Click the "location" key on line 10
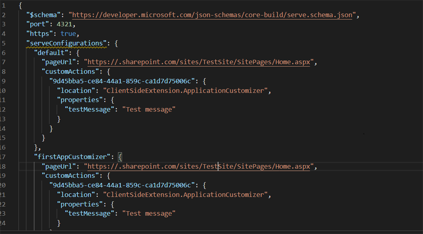 click(76, 91)
